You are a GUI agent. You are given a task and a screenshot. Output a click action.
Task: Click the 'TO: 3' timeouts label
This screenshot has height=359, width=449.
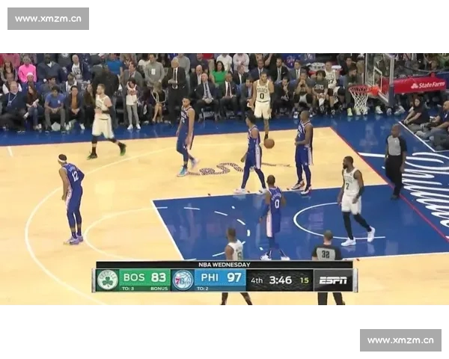click(128, 288)
